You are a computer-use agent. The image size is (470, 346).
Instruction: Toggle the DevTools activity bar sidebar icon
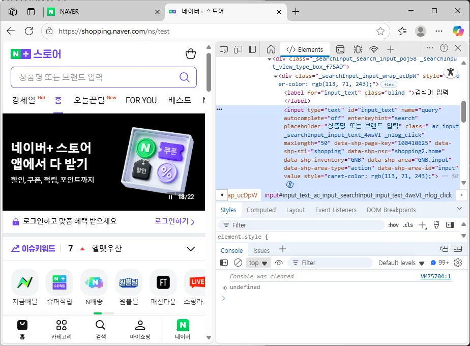252,49
